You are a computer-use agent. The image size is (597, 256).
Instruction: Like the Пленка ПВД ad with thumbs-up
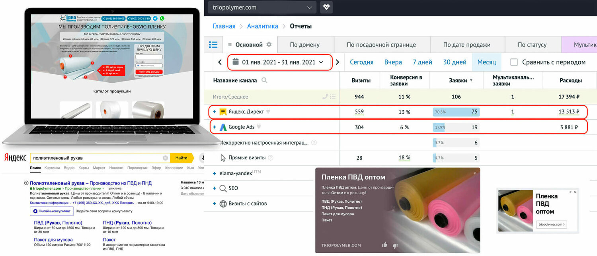(384, 245)
